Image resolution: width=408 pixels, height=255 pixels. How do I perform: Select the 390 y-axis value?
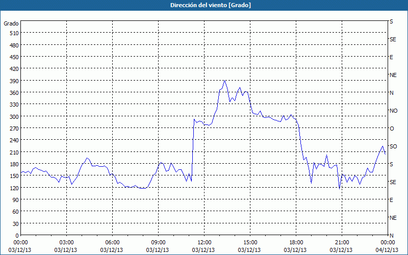(x=15, y=81)
